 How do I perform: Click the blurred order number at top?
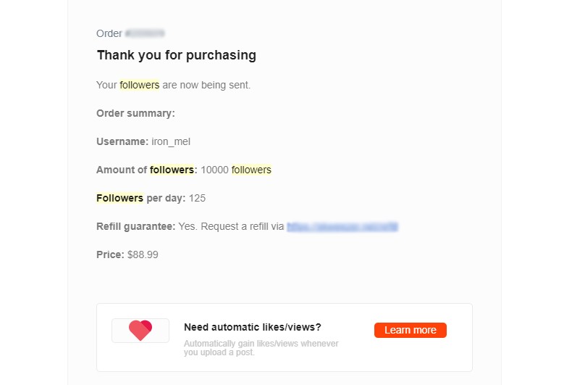(146, 33)
